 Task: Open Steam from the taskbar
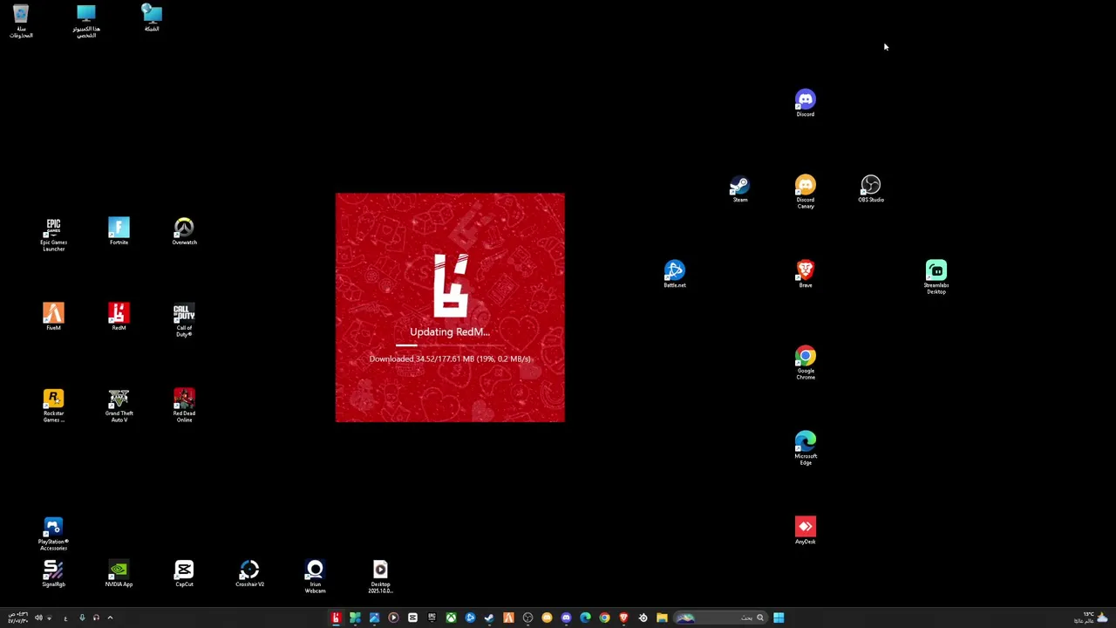click(x=489, y=618)
